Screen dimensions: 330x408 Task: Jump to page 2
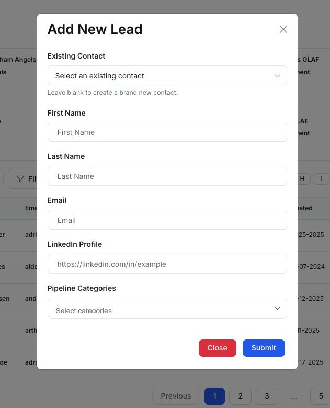pyautogui.click(x=241, y=396)
